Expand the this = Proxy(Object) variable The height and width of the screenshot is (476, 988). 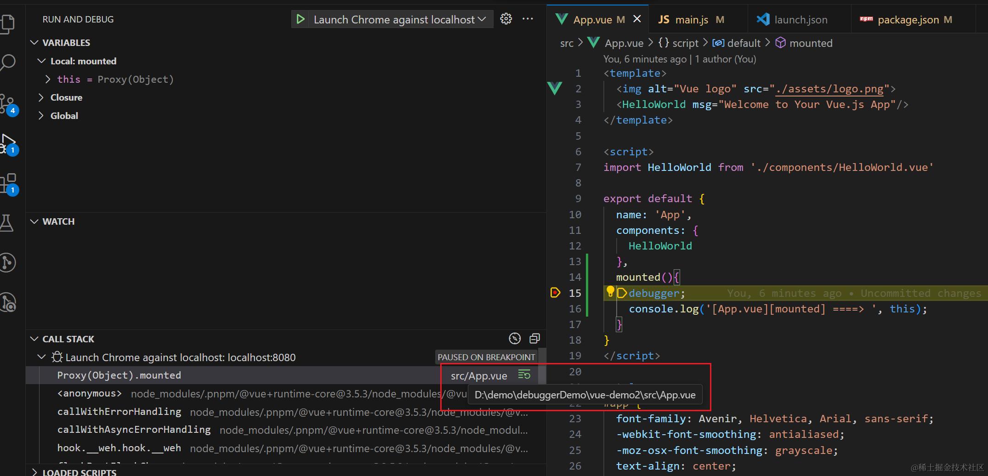pyautogui.click(x=48, y=79)
